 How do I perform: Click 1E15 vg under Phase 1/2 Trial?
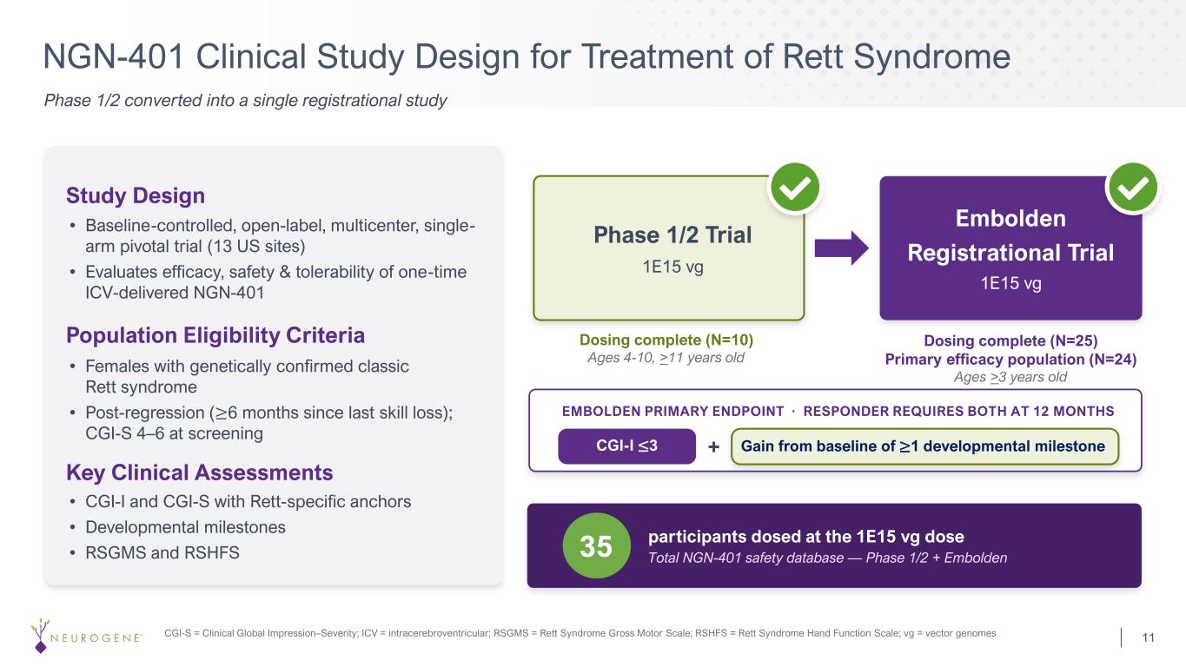tap(673, 267)
